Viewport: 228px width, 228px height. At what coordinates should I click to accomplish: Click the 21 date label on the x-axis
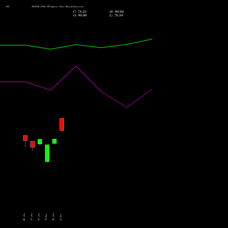pos(61,217)
